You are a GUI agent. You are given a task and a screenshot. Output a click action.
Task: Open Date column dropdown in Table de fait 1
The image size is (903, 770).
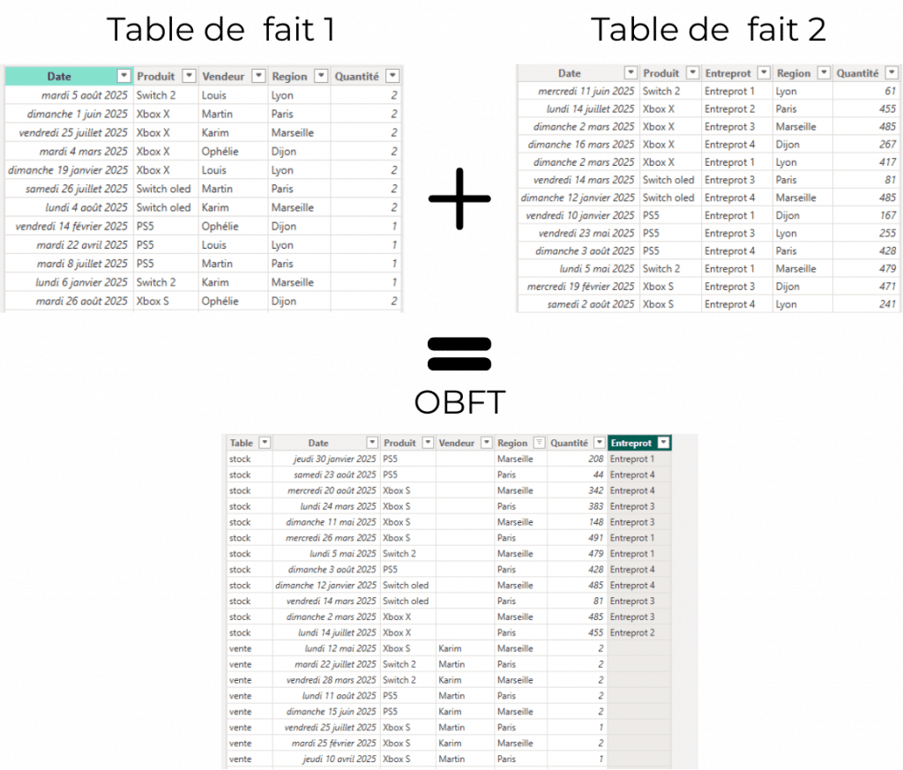coord(123,77)
